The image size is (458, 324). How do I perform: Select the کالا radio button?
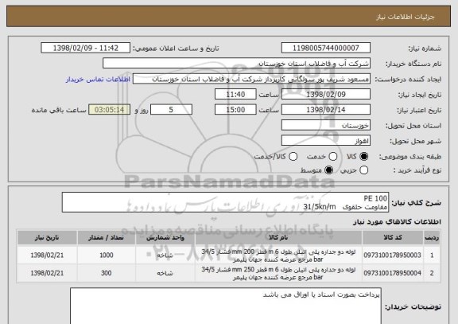[363, 157]
